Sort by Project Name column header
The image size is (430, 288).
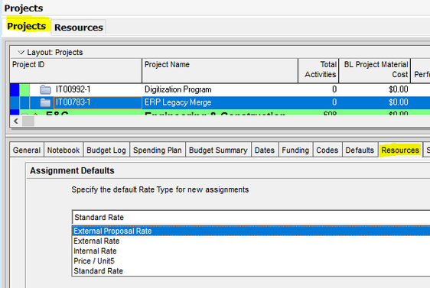220,70
